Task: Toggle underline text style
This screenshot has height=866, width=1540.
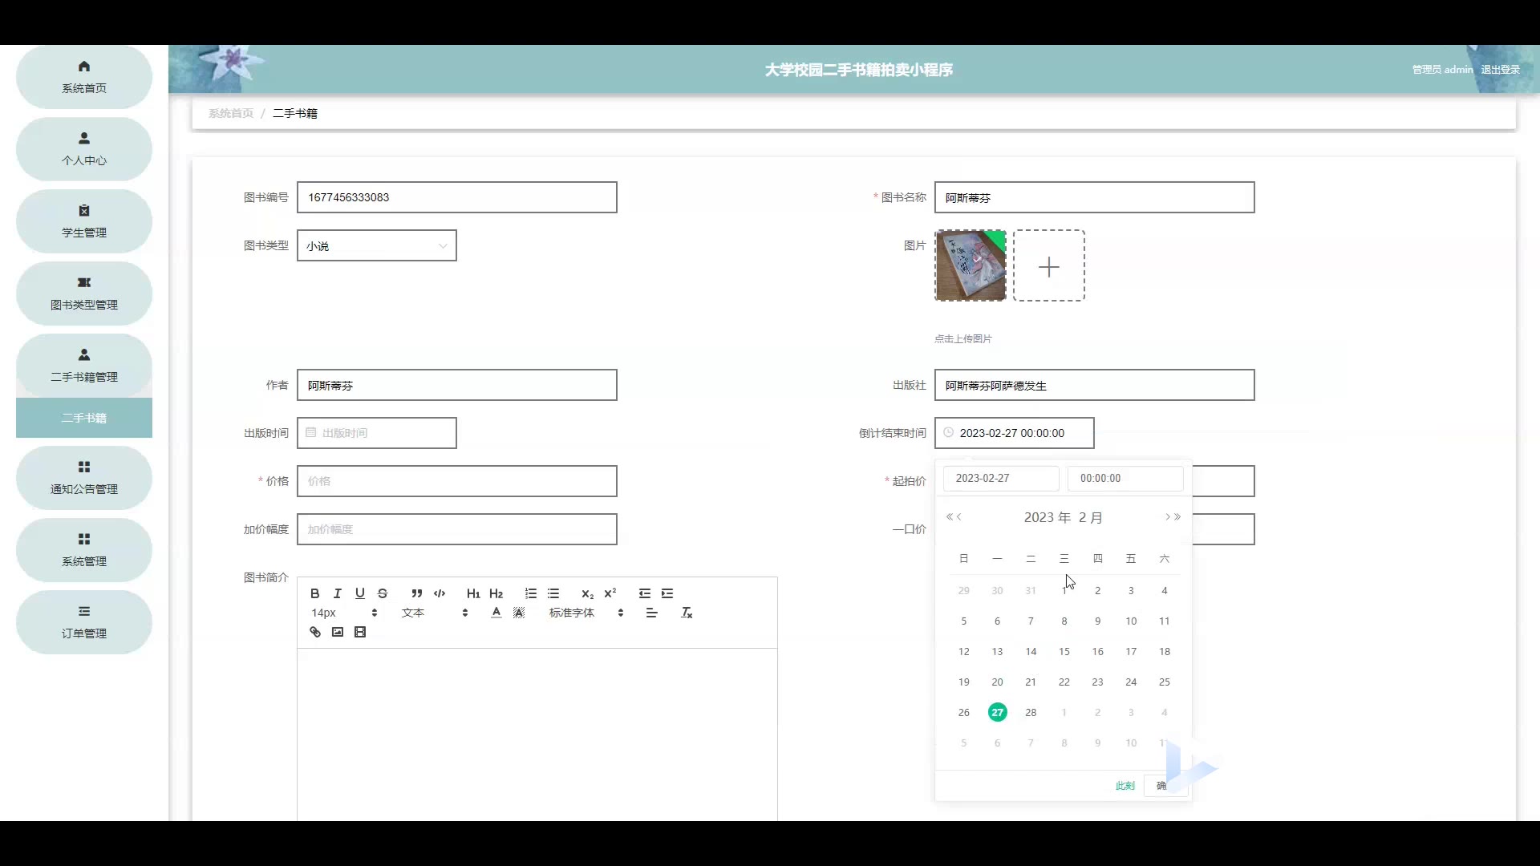Action: click(360, 593)
